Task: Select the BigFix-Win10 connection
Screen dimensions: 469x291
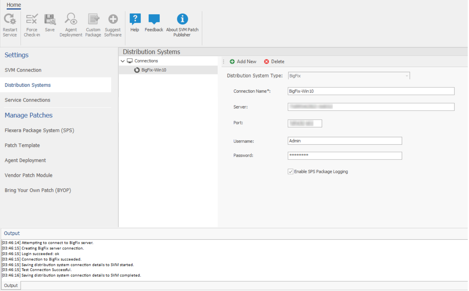Action: point(154,70)
